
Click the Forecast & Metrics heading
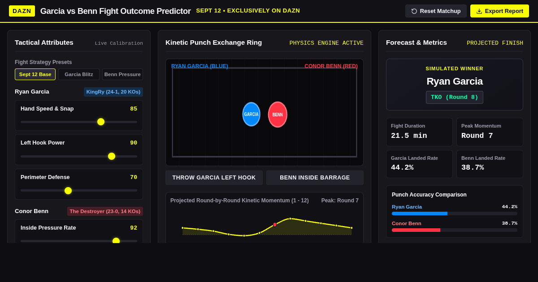click(x=417, y=43)
